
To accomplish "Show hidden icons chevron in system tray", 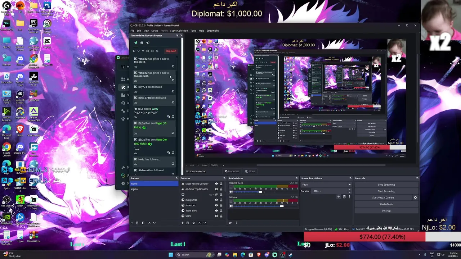I will coord(419,255).
